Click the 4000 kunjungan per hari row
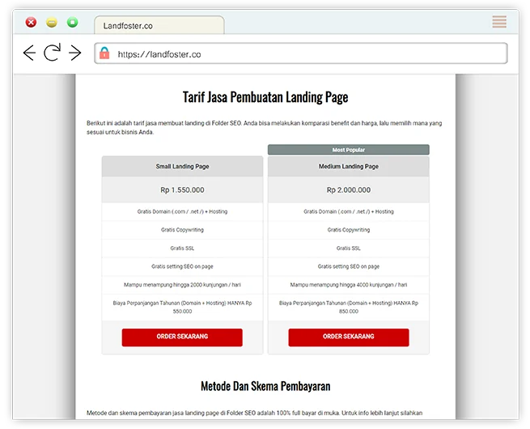Image resolution: width=530 pixels, height=429 pixels. [348, 284]
